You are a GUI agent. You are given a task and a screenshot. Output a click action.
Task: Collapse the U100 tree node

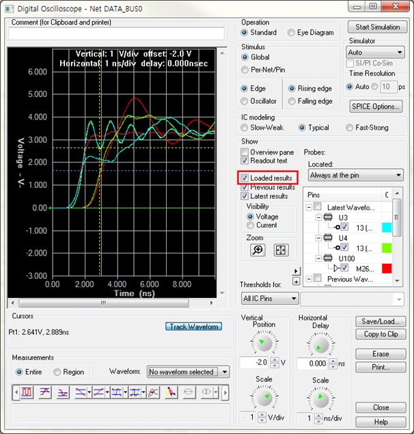318,258
